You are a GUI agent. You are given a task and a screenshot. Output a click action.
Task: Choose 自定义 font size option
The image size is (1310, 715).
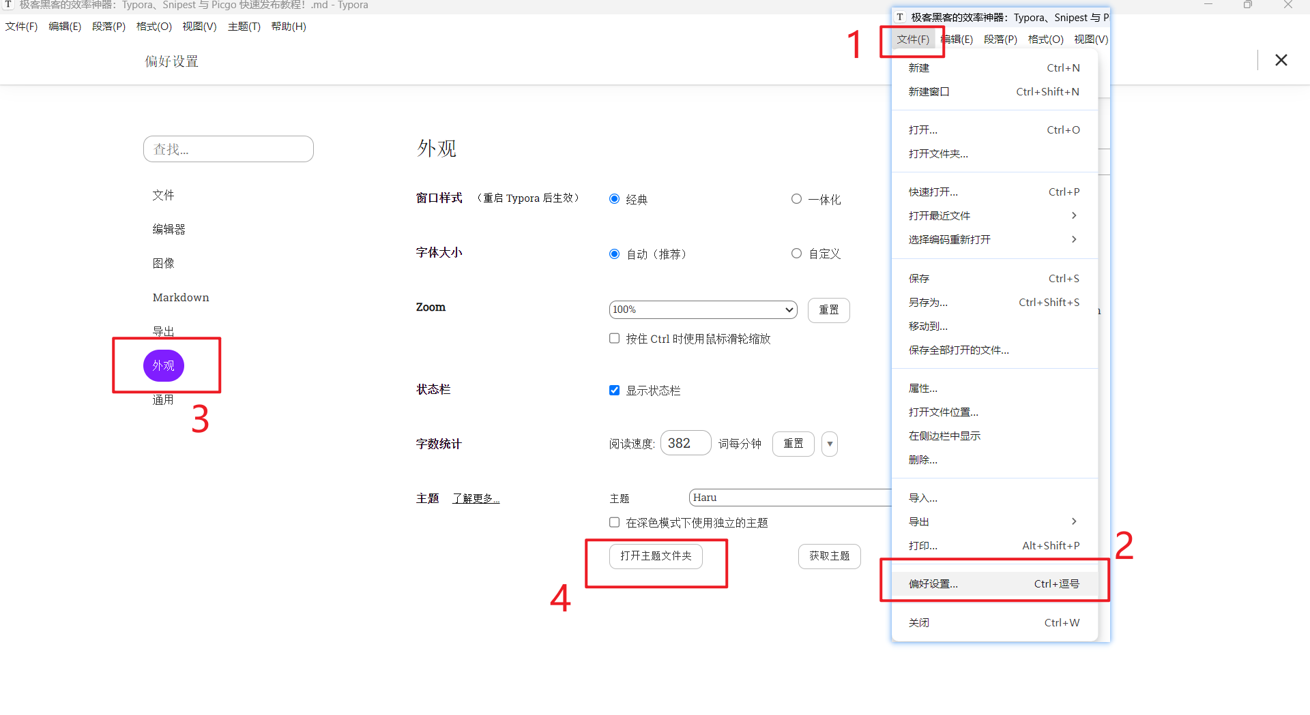click(796, 254)
